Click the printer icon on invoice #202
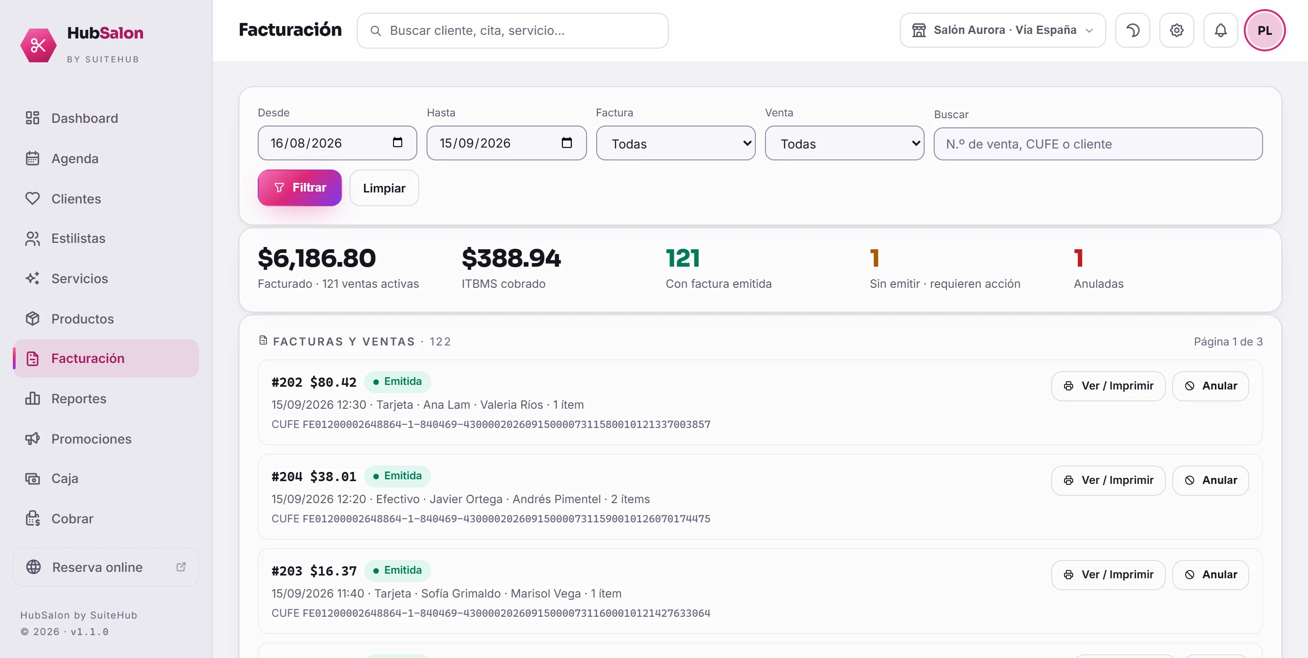1308x658 pixels. pyautogui.click(x=1068, y=386)
